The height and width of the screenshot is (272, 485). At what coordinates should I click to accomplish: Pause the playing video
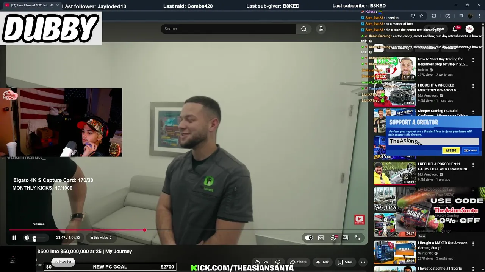click(14, 238)
